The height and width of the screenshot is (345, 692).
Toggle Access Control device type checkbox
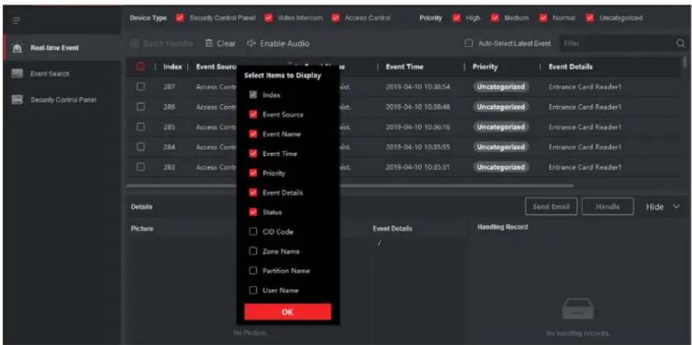coord(336,18)
